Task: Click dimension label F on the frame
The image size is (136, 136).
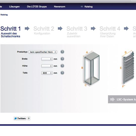Action: 123,87
